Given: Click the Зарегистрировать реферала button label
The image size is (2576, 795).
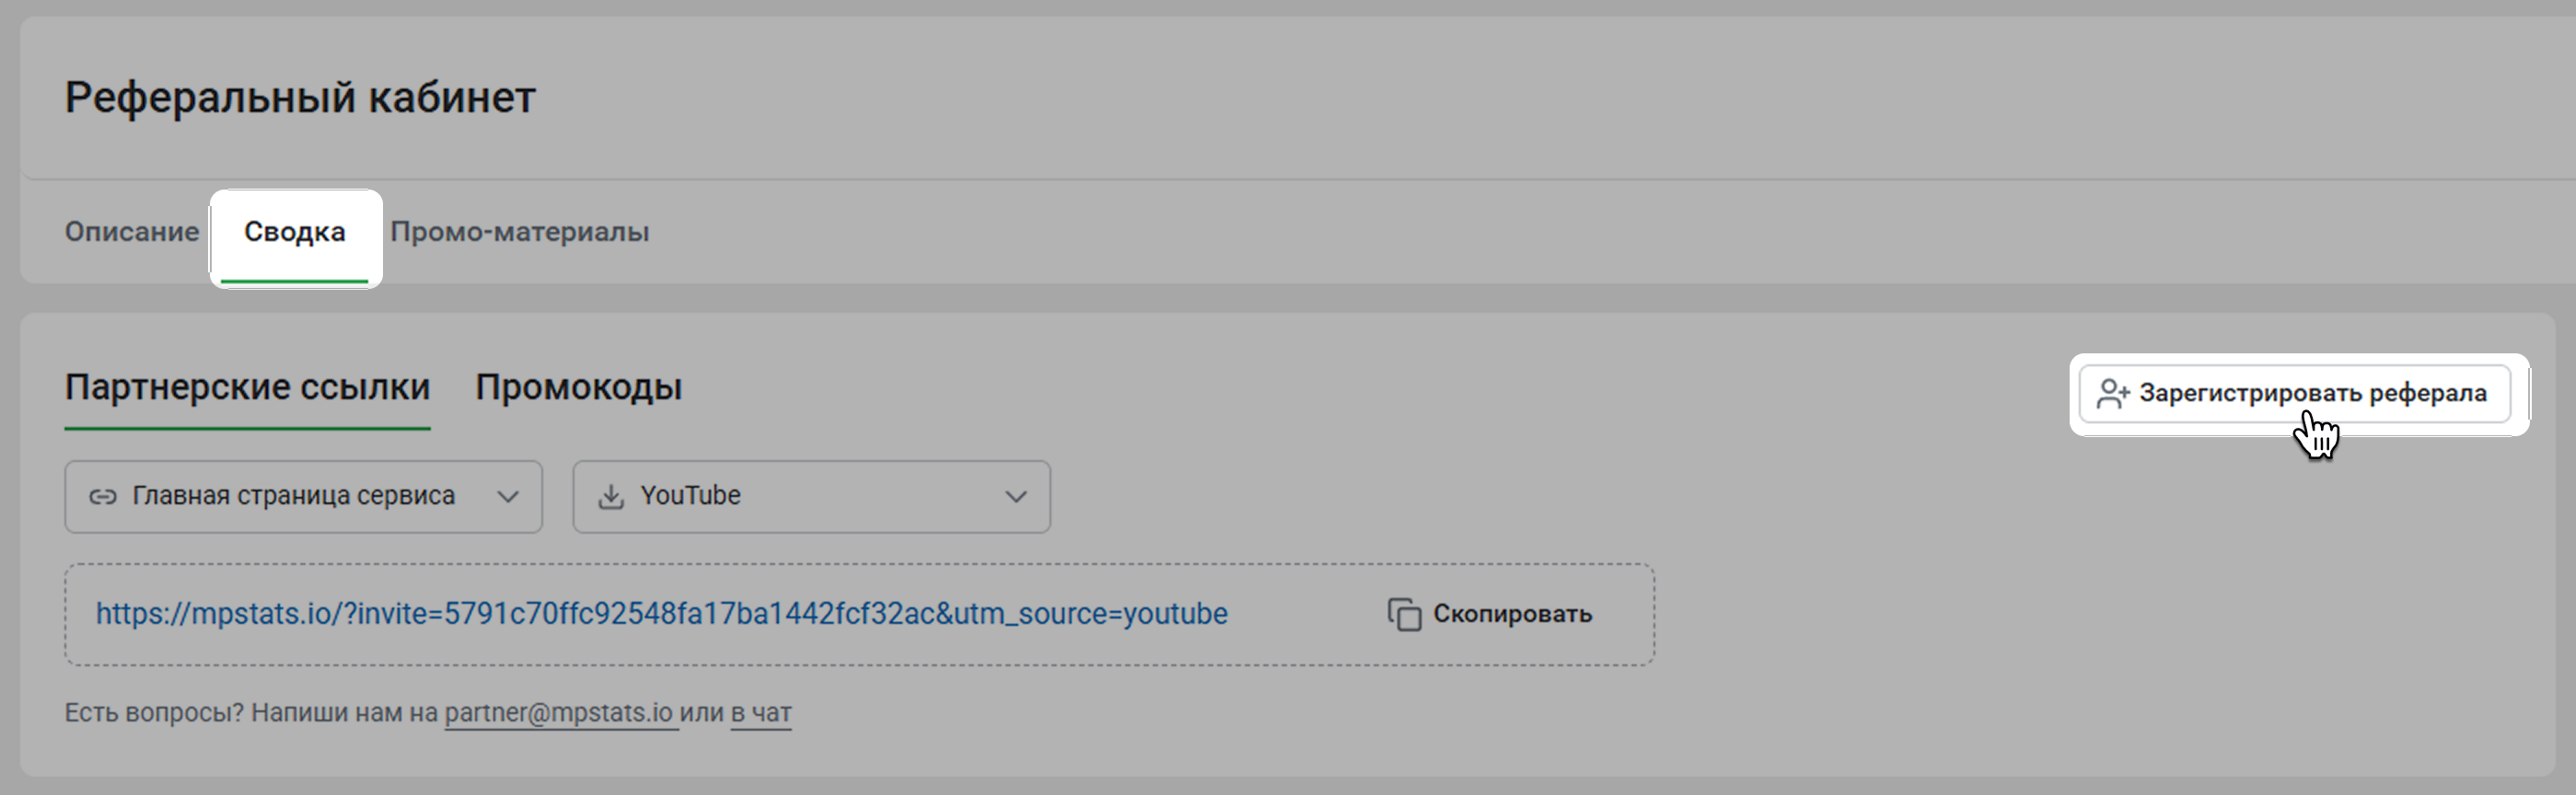Looking at the screenshot, I should coord(2312,393).
